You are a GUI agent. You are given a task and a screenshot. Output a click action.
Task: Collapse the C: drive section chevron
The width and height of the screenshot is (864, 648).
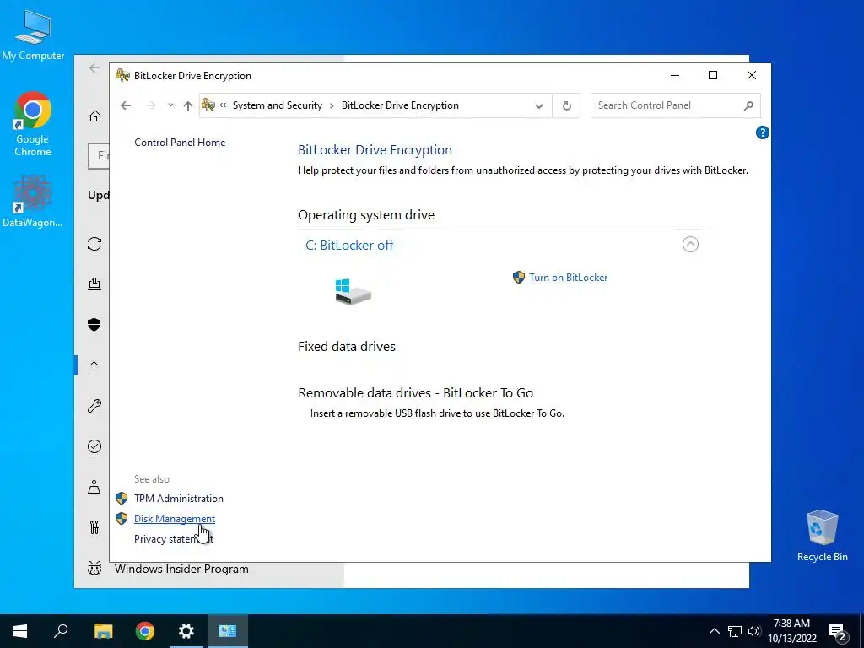point(690,244)
